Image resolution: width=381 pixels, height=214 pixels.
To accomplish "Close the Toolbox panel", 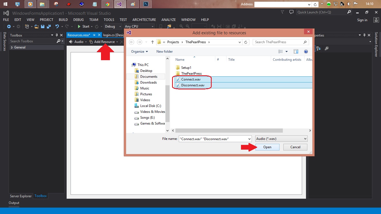I will pyautogui.click(x=61, y=35).
